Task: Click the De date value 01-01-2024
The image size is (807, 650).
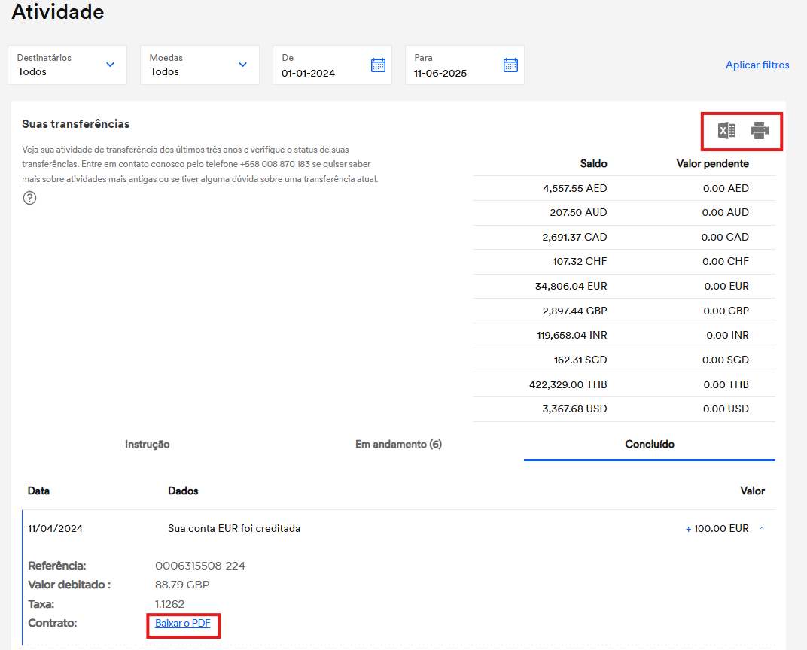Action: tap(308, 73)
